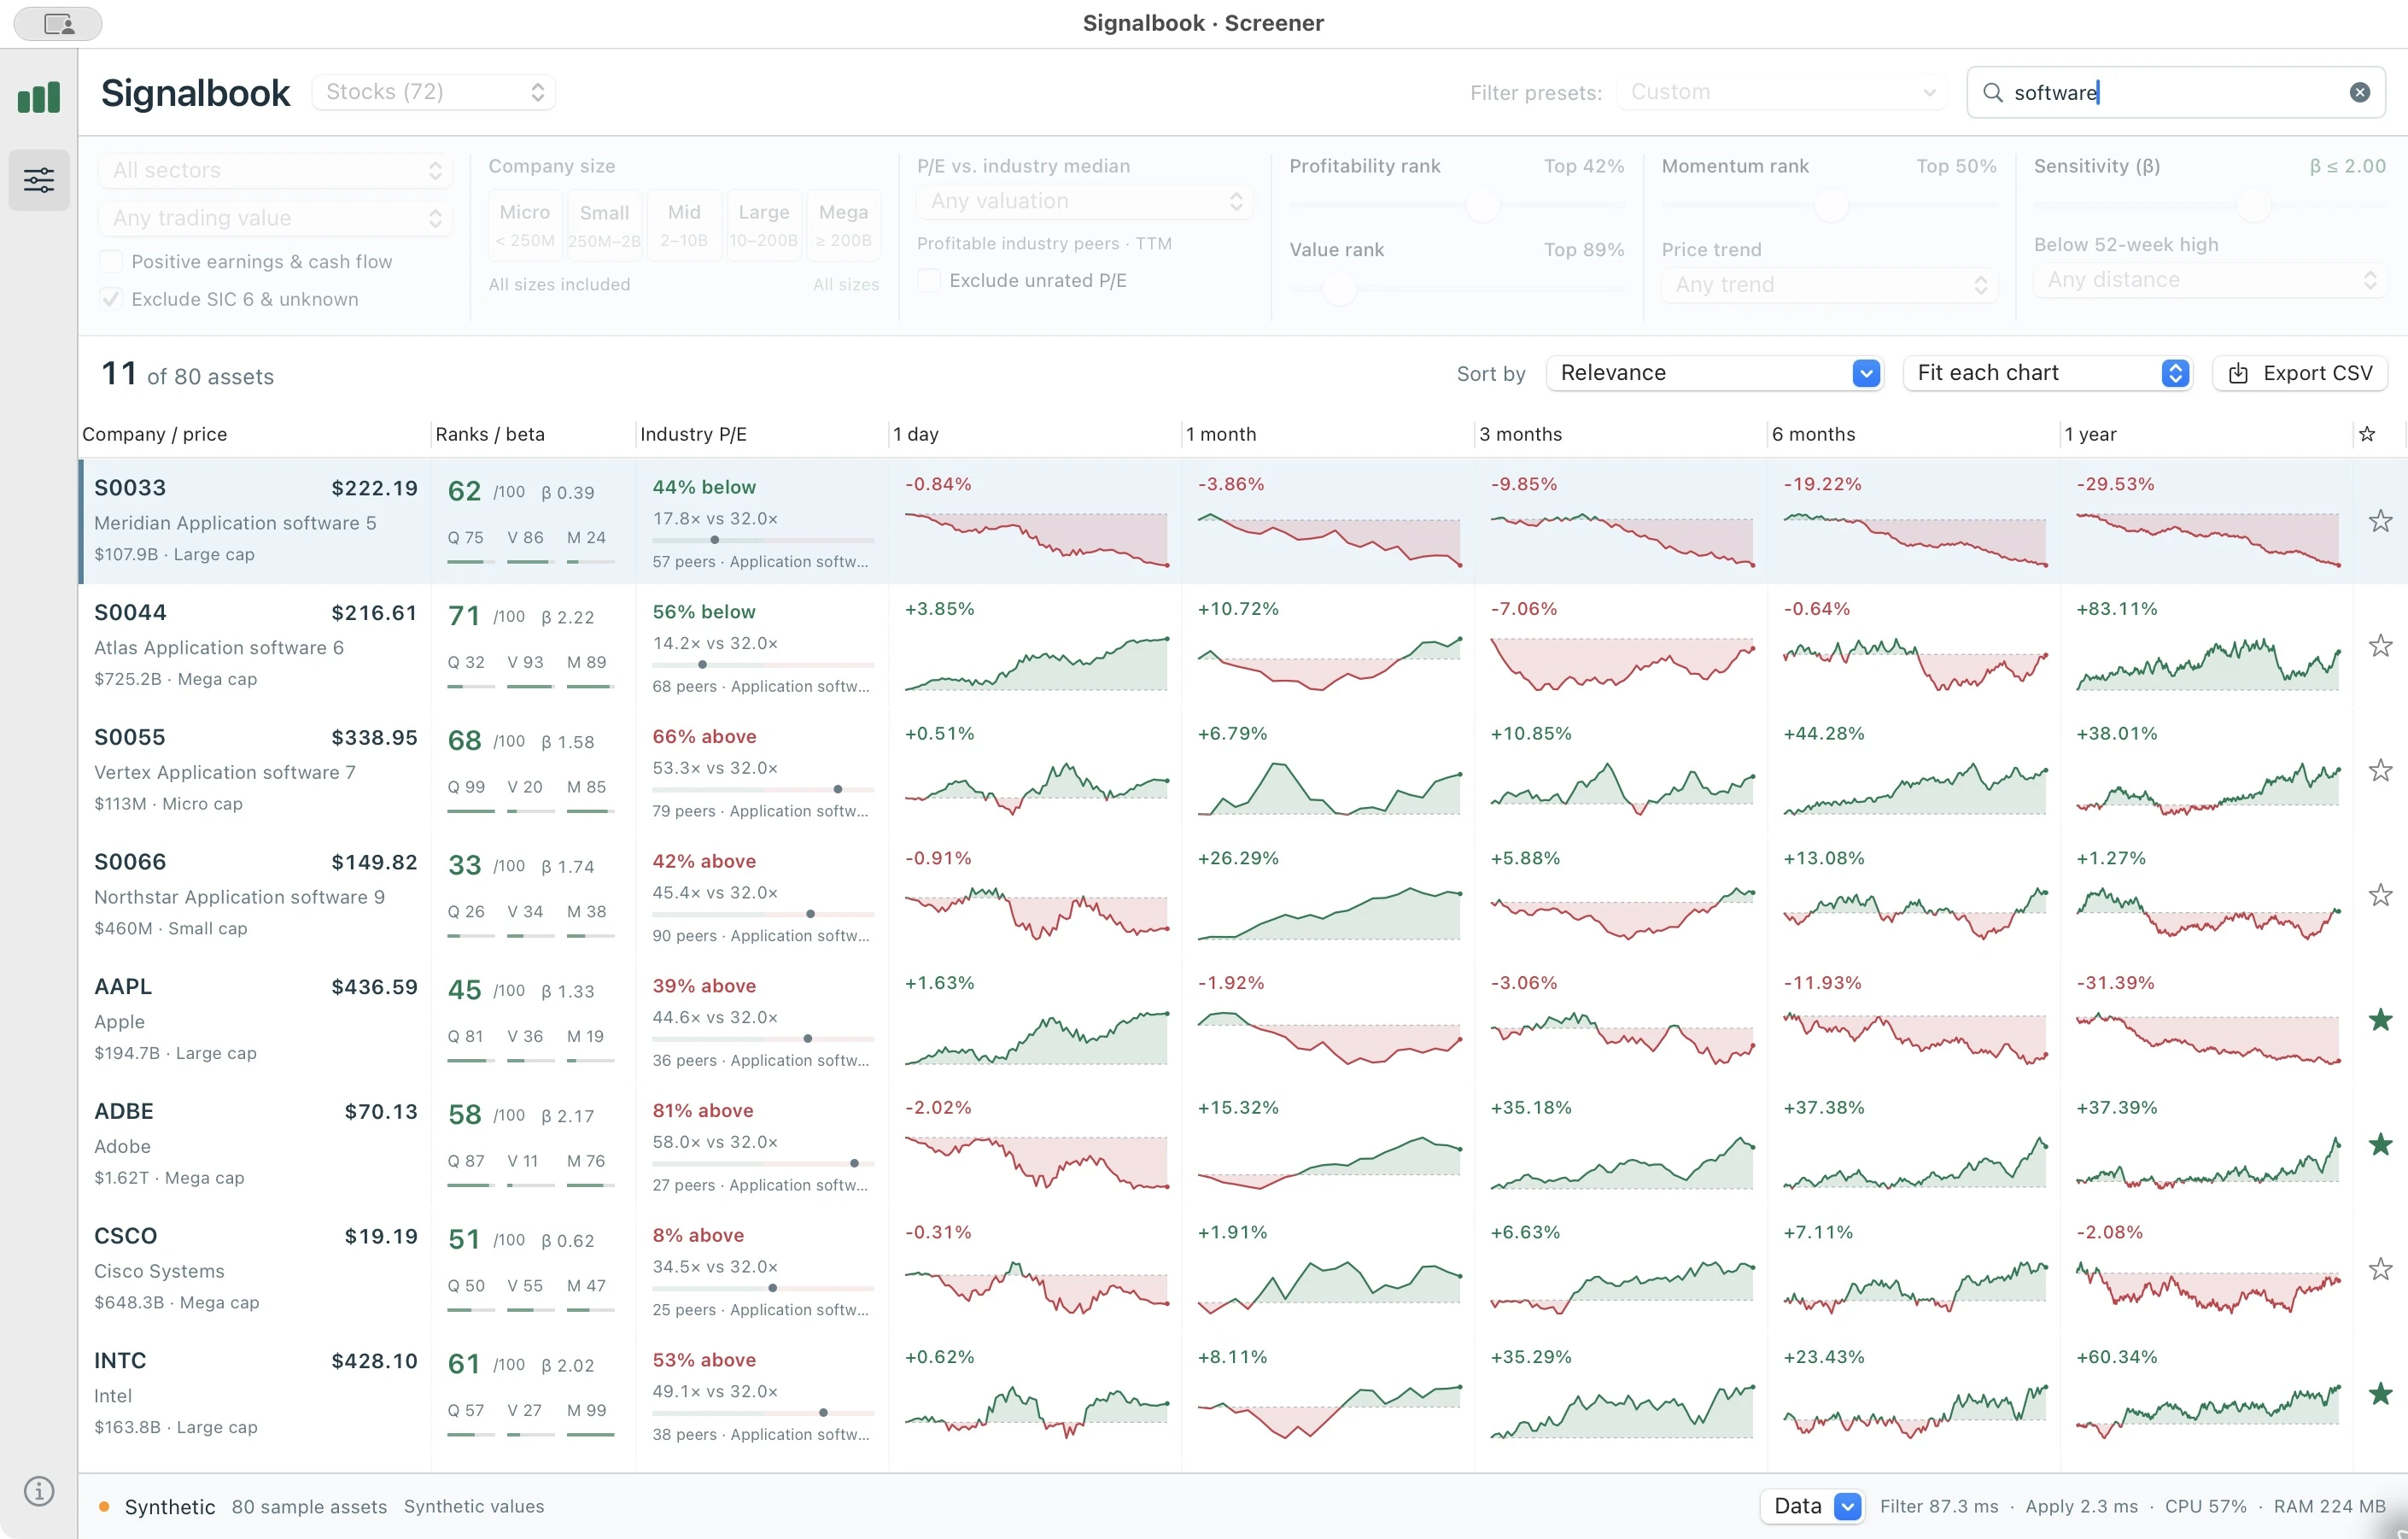Star the S0055 Vertex row
The height and width of the screenshot is (1539, 2408).
coord(2380,770)
